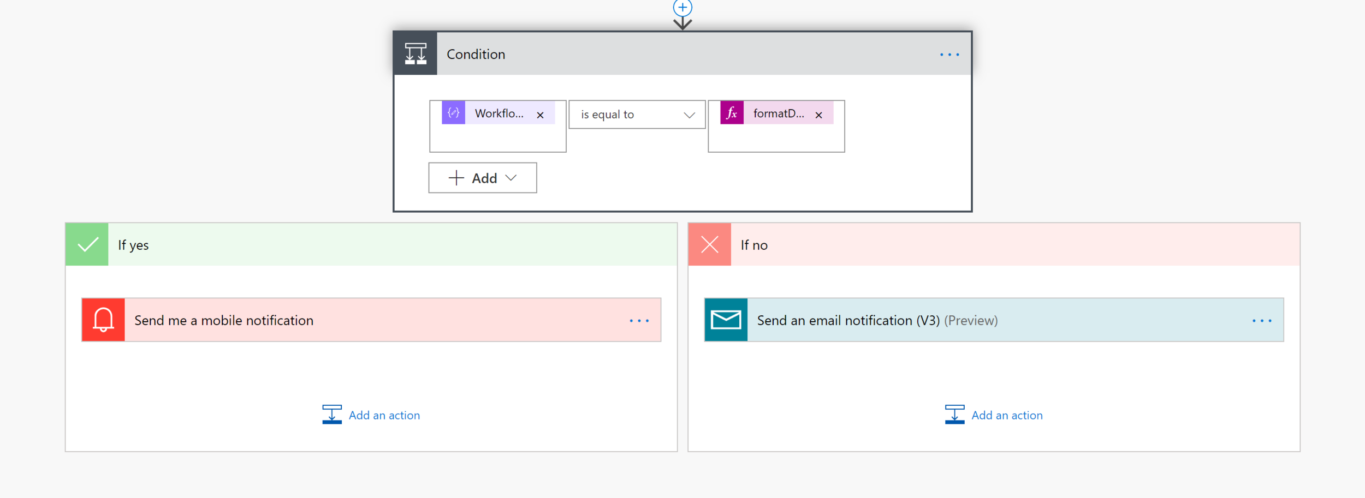The width and height of the screenshot is (1365, 498).
Task: Click the fx icon inside the formatD token
Action: tap(733, 113)
